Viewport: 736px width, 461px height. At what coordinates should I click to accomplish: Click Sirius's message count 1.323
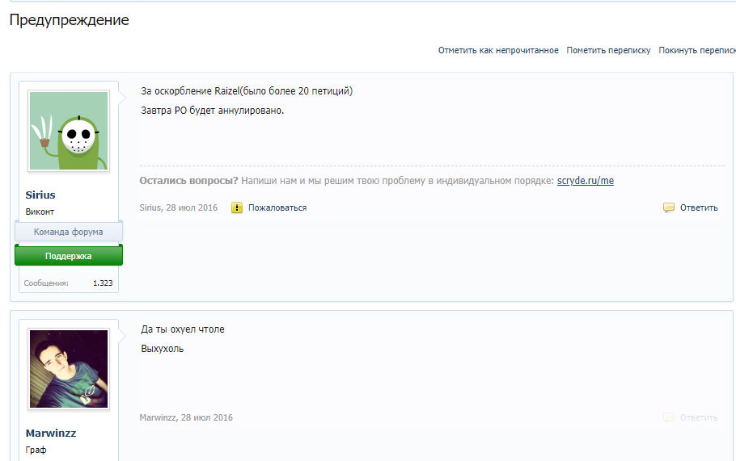pyautogui.click(x=103, y=283)
